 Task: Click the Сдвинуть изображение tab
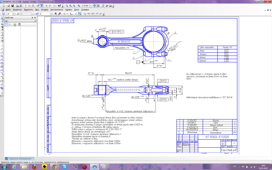point(19,159)
